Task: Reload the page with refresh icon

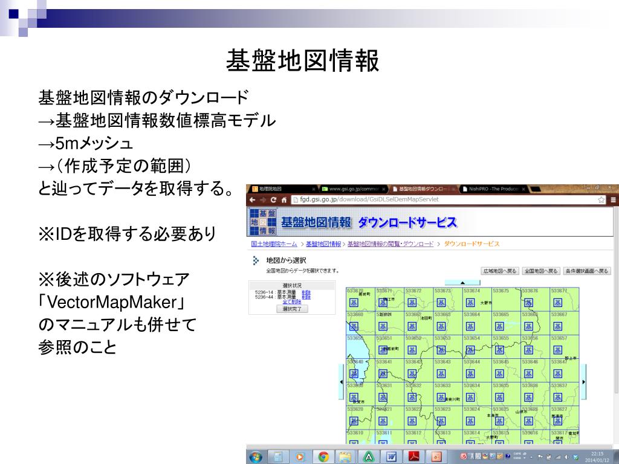Action: tap(274, 199)
